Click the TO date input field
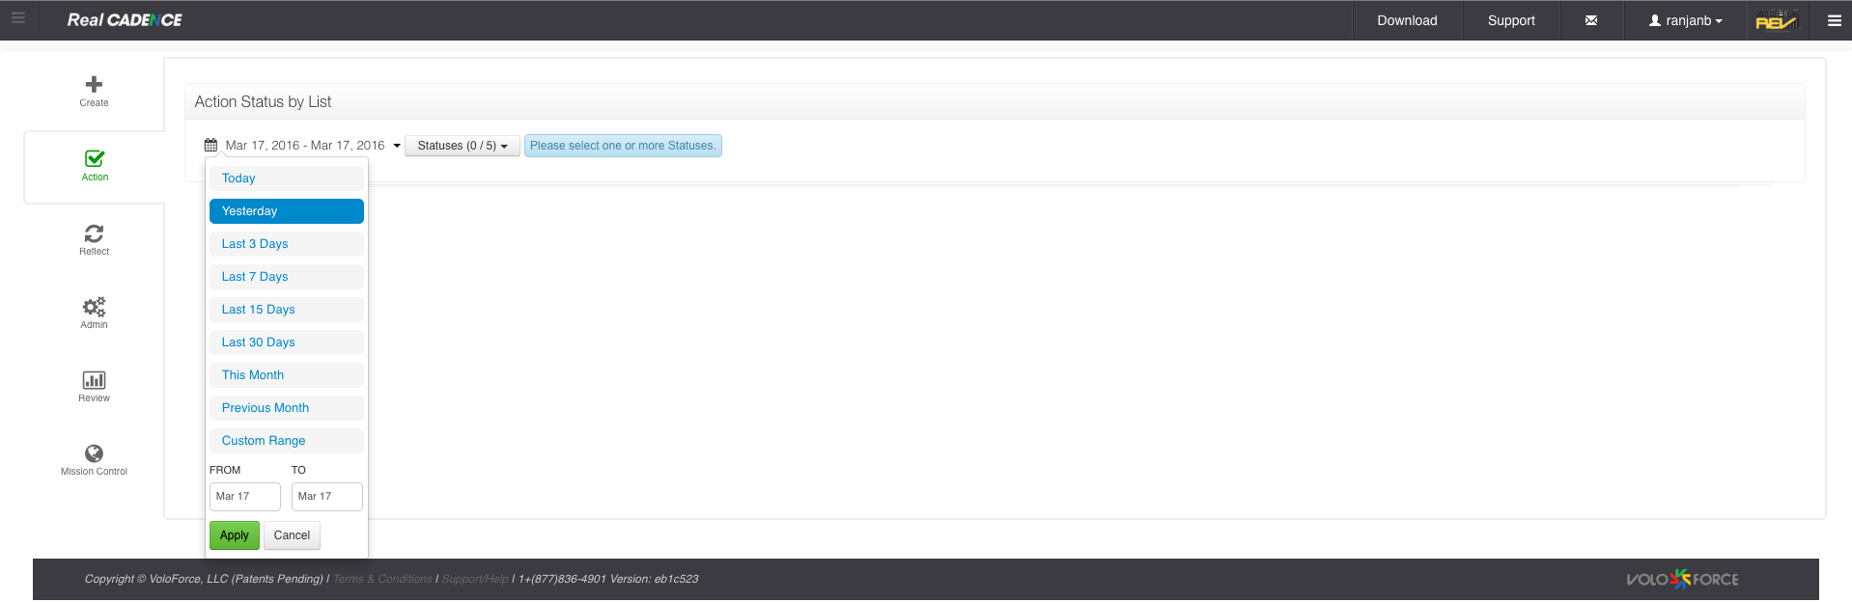 coord(326,497)
